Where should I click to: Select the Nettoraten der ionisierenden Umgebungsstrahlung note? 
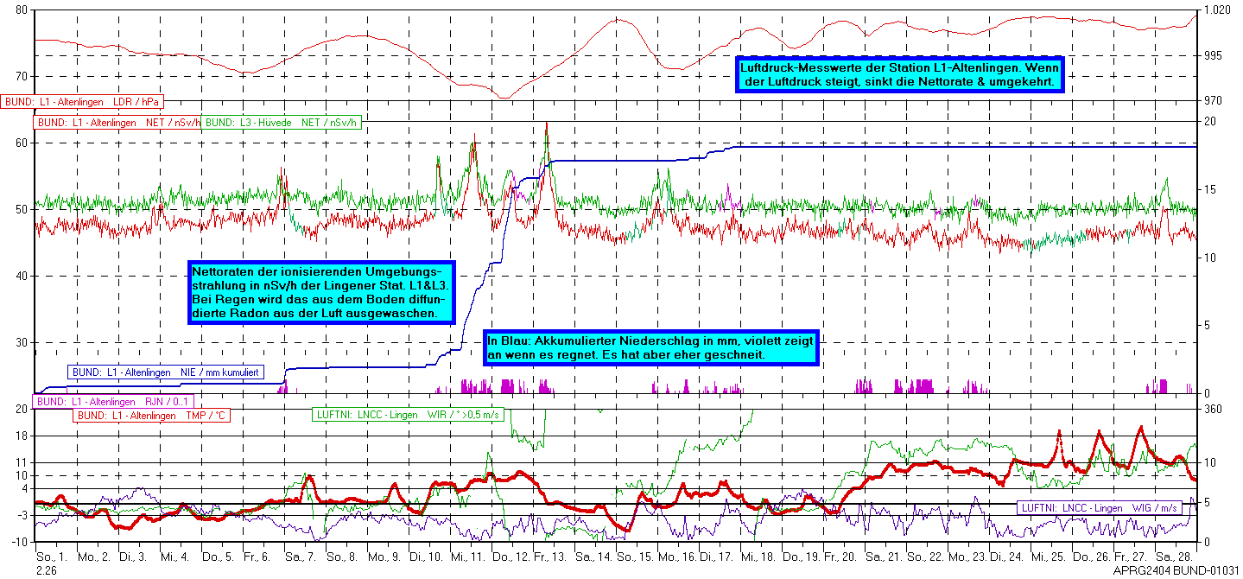pos(321,293)
